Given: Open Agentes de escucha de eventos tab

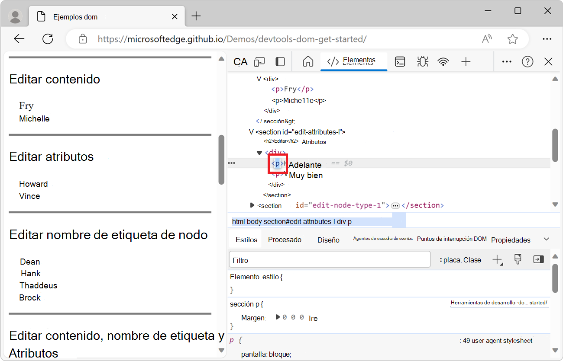Looking at the screenshot, I should (383, 239).
